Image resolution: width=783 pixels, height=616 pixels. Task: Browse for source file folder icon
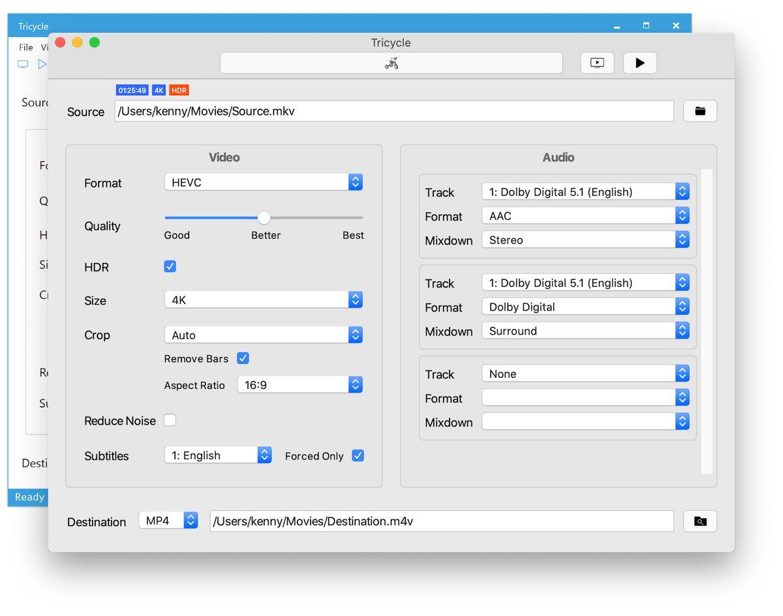coord(700,111)
